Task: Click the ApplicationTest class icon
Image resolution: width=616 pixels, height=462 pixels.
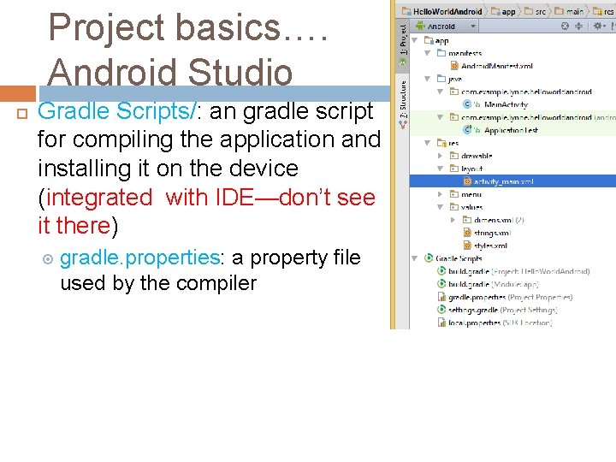Action: 467,130
